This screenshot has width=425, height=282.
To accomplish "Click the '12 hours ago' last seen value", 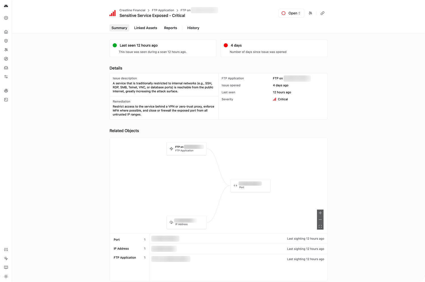I will pos(282,92).
